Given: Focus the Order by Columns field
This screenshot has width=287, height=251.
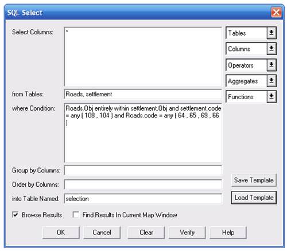Looking at the screenshot, I should coord(143,185).
